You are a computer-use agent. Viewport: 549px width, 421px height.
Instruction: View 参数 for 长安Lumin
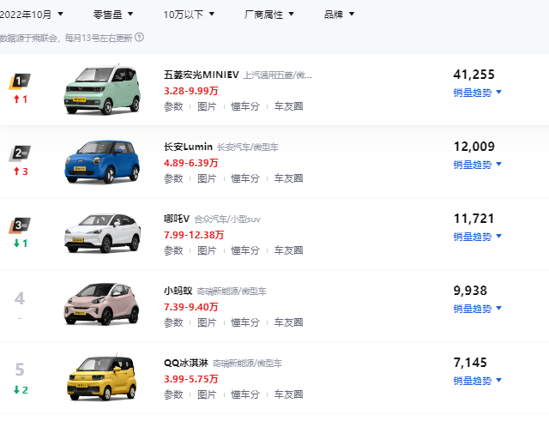173,178
